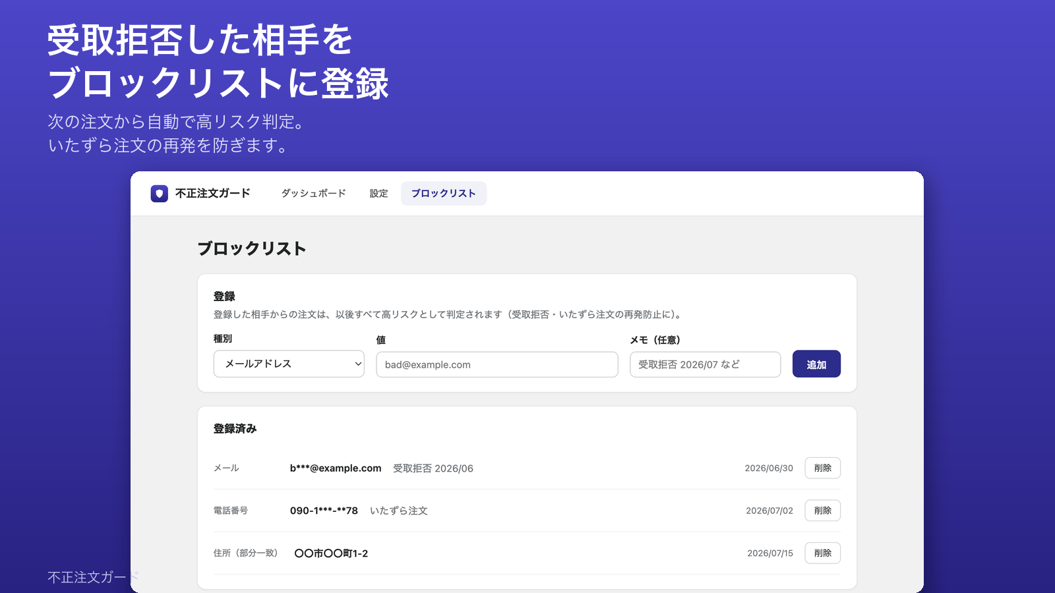Click the いたずら注文 memo text

[399, 511]
